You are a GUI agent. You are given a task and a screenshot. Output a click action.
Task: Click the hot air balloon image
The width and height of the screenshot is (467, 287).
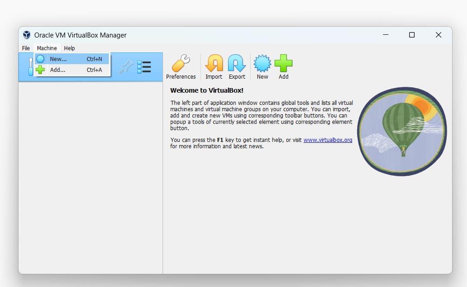click(x=402, y=132)
